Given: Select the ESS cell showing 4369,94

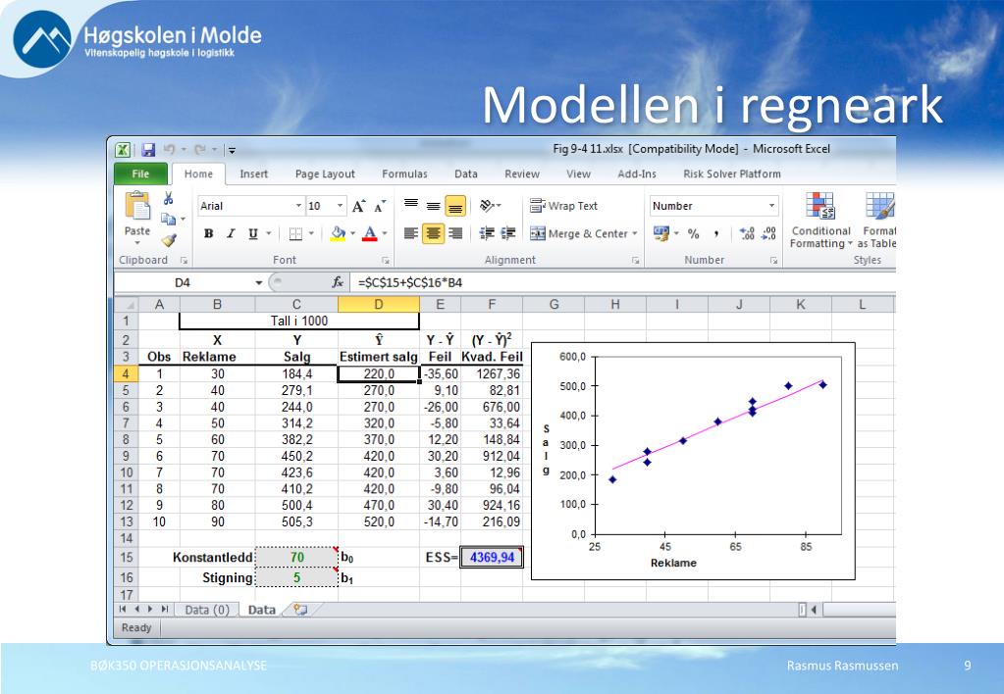Looking at the screenshot, I should click(492, 557).
